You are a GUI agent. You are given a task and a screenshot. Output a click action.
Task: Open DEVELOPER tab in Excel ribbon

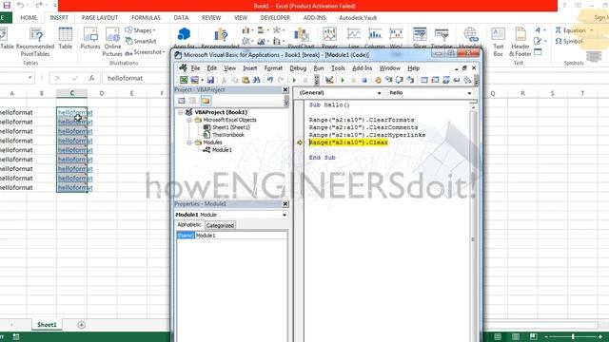point(275,18)
